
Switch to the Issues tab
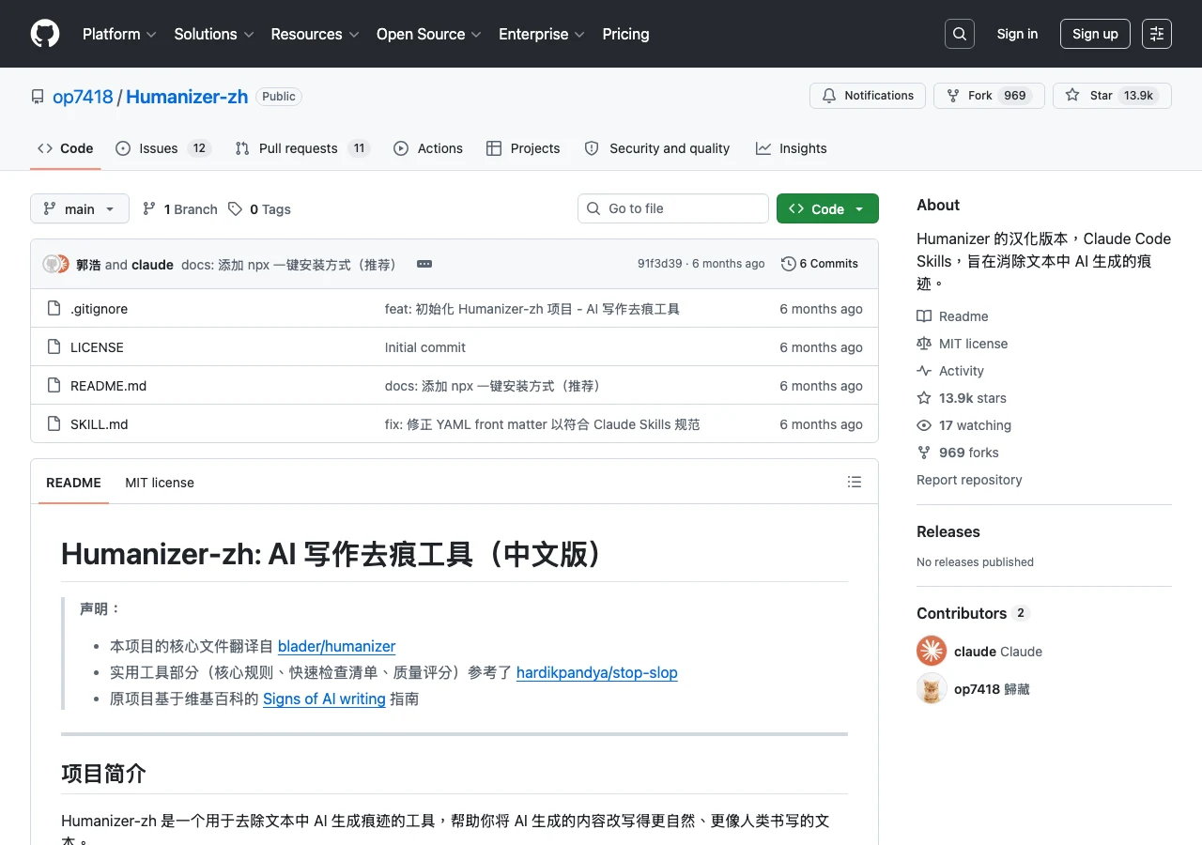pyautogui.click(x=162, y=148)
